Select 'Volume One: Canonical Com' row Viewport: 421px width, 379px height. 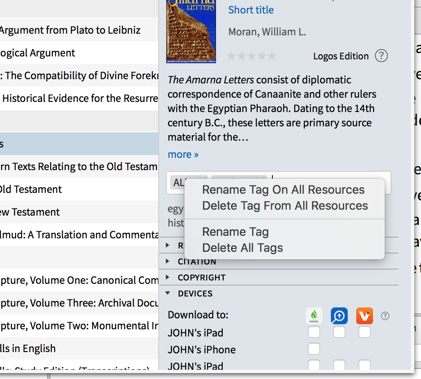[x=79, y=280]
